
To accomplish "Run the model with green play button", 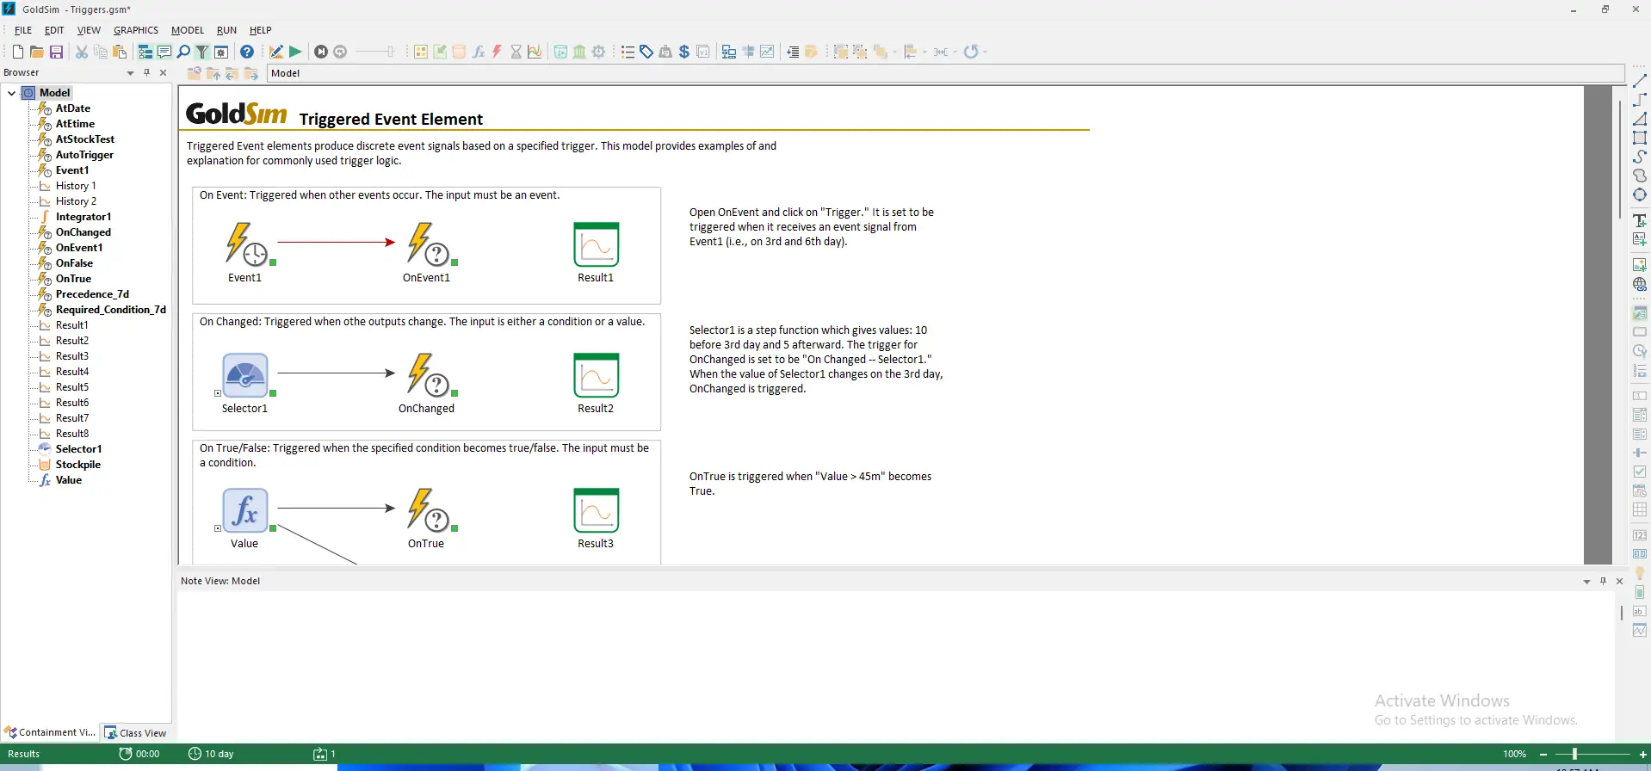I will click(295, 52).
